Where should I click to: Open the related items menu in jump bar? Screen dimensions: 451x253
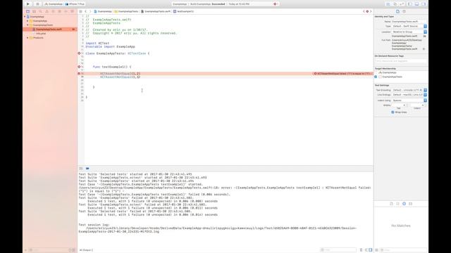click(80, 11)
